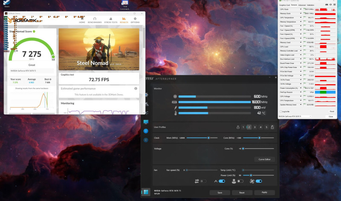Click GPU-Z screenshot camera icon
The image size is (341, 201).
[327, 5]
